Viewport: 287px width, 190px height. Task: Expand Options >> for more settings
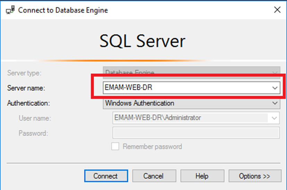255,176
